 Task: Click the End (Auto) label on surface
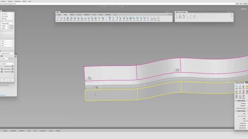click(x=90, y=78)
